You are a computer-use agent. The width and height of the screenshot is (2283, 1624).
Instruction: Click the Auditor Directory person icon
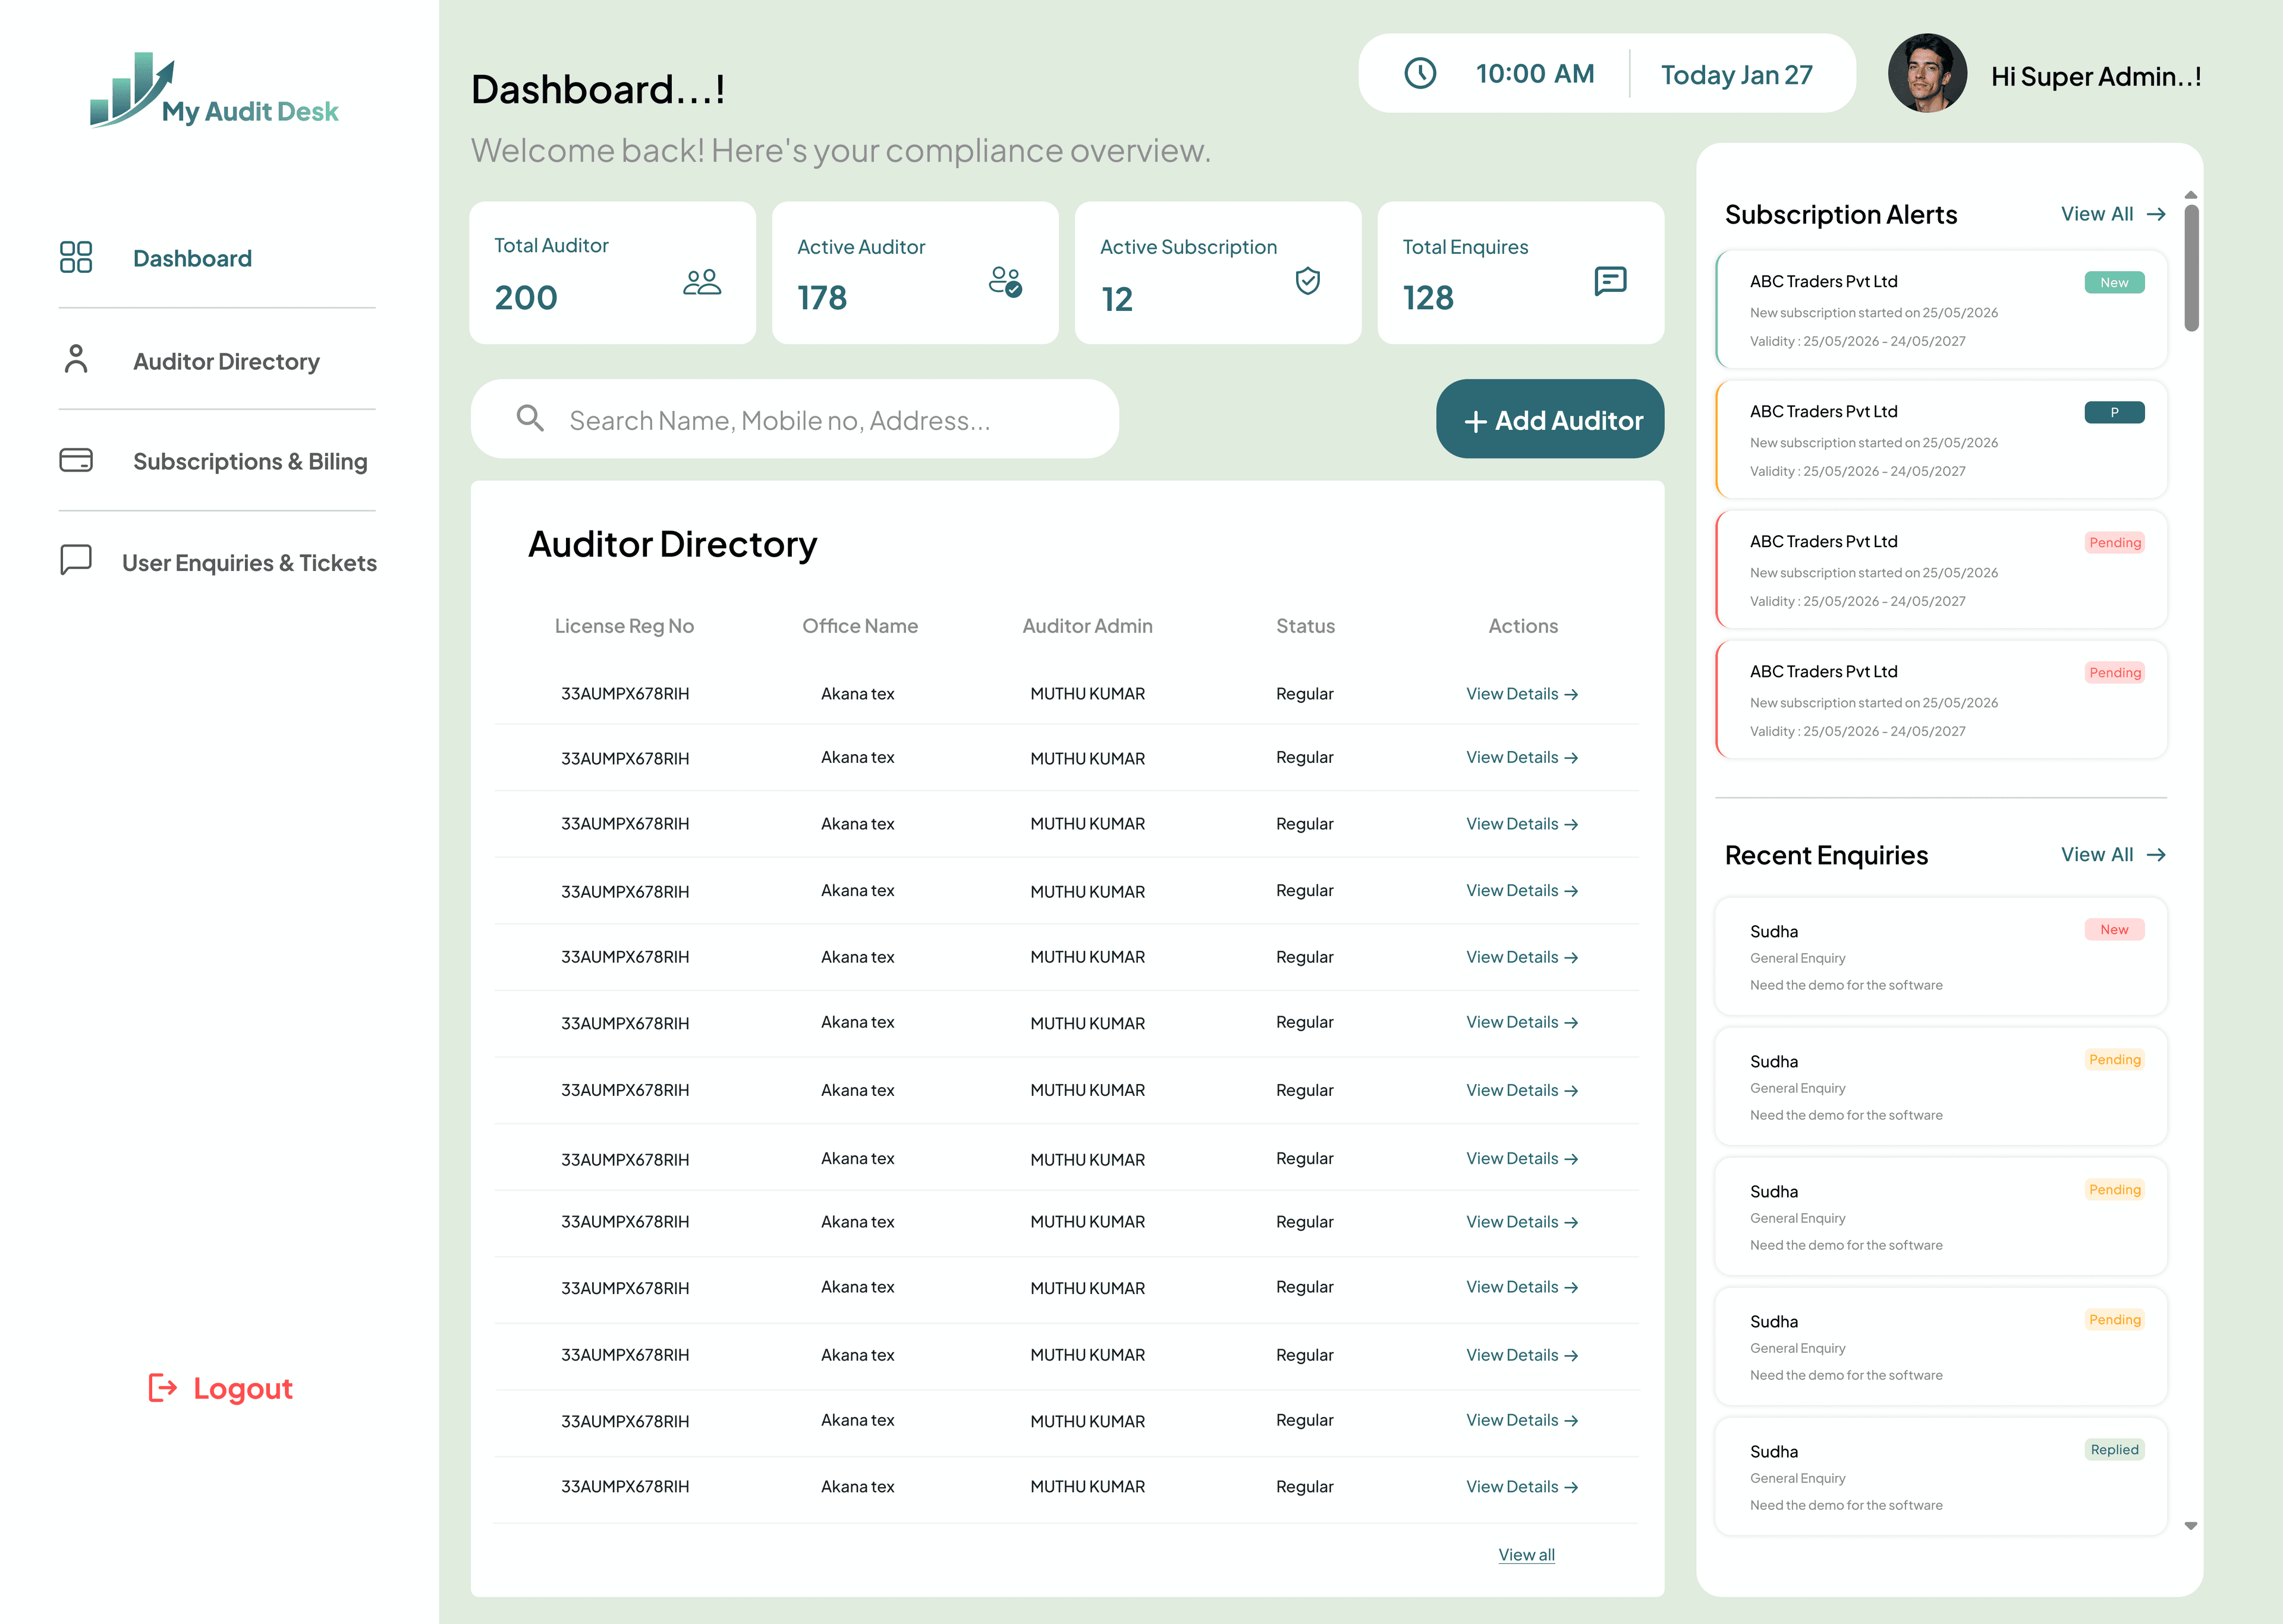click(76, 358)
